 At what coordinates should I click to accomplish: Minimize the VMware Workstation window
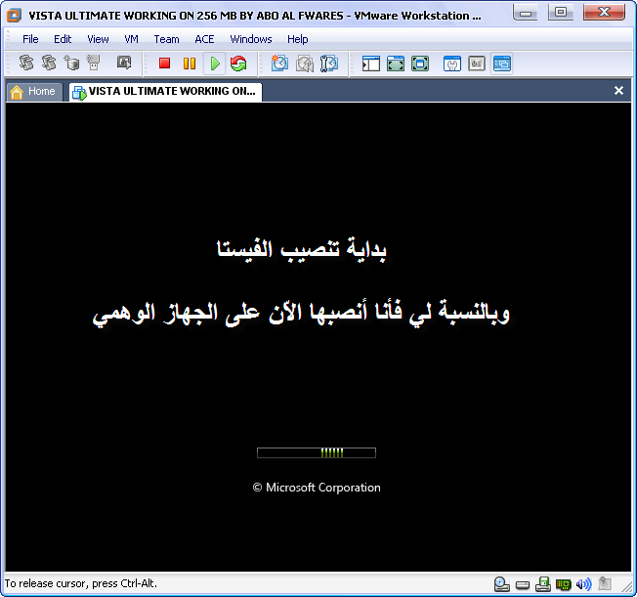pyautogui.click(x=526, y=13)
